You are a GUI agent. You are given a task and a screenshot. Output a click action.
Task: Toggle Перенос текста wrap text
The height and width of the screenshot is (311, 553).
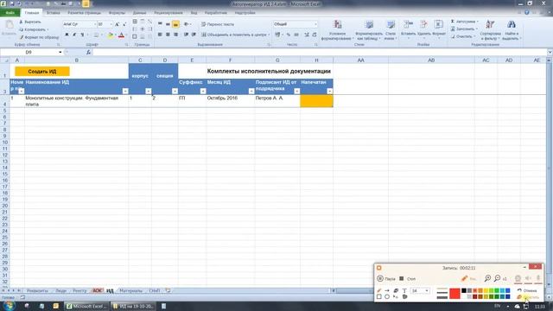click(218, 24)
